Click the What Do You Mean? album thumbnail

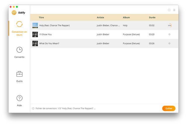coord(35,43)
